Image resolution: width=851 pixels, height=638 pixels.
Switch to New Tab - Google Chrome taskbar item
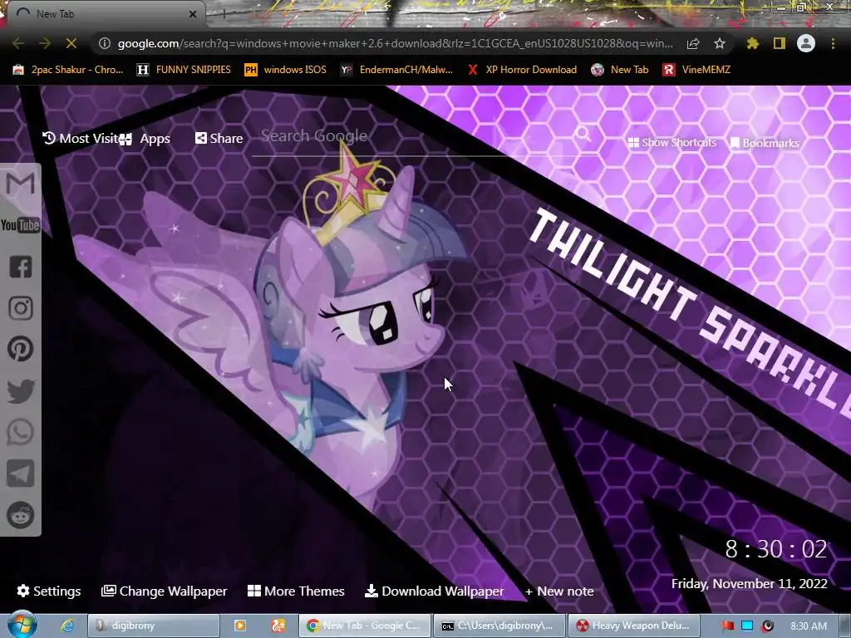365,626
